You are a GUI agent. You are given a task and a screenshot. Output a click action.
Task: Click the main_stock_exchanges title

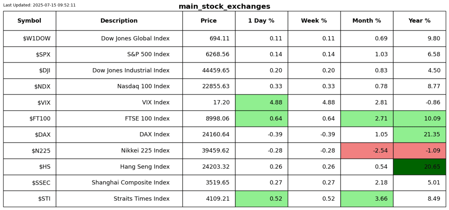(x=224, y=7)
